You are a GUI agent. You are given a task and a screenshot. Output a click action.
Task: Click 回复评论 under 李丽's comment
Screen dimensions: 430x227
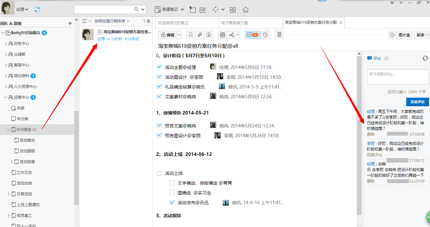pyautogui.click(x=375, y=155)
